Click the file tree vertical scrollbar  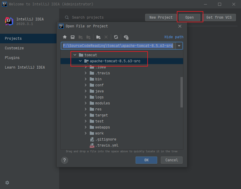(x=182, y=92)
